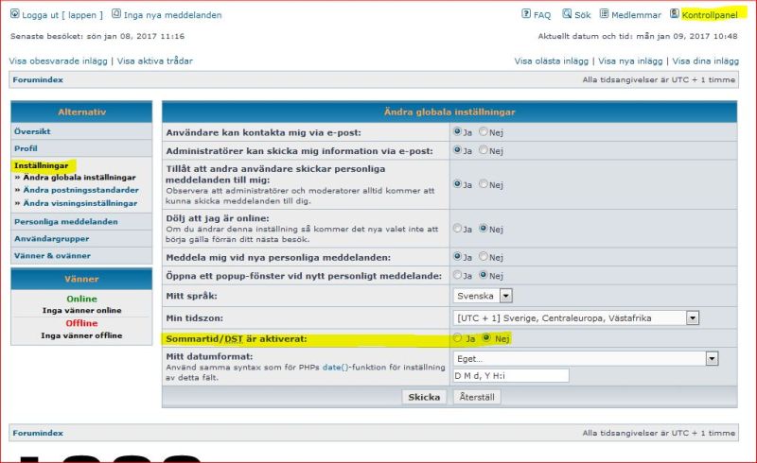The width and height of the screenshot is (757, 463).
Task: Click the Medlemmar members icon
Action: coord(604,15)
